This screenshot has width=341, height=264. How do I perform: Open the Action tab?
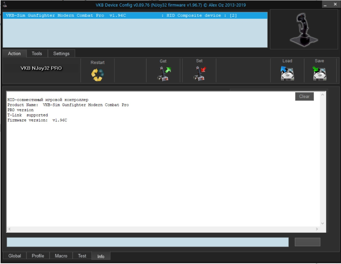pos(14,53)
